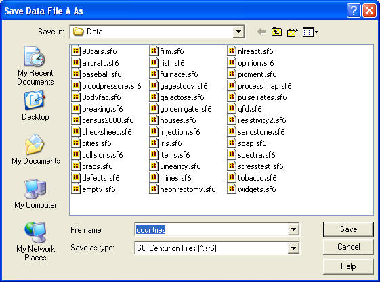
Task: Click the back arrow navigation icon
Action: pos(261,32)
